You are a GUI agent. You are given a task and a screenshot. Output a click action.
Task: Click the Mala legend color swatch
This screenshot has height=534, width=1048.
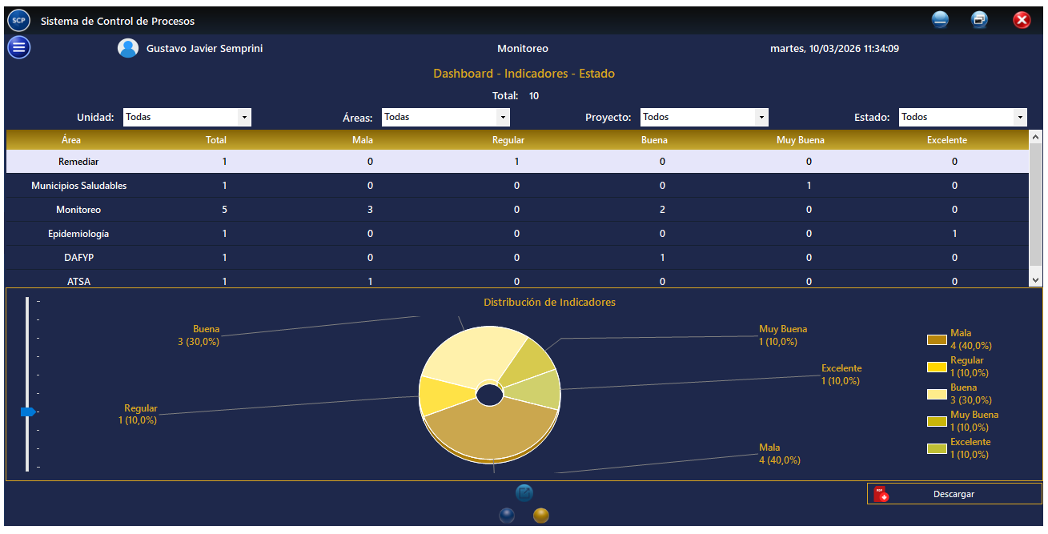(937, 339)
